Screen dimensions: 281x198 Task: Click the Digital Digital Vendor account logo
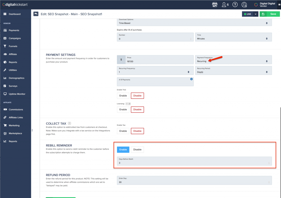click(256, 5)
